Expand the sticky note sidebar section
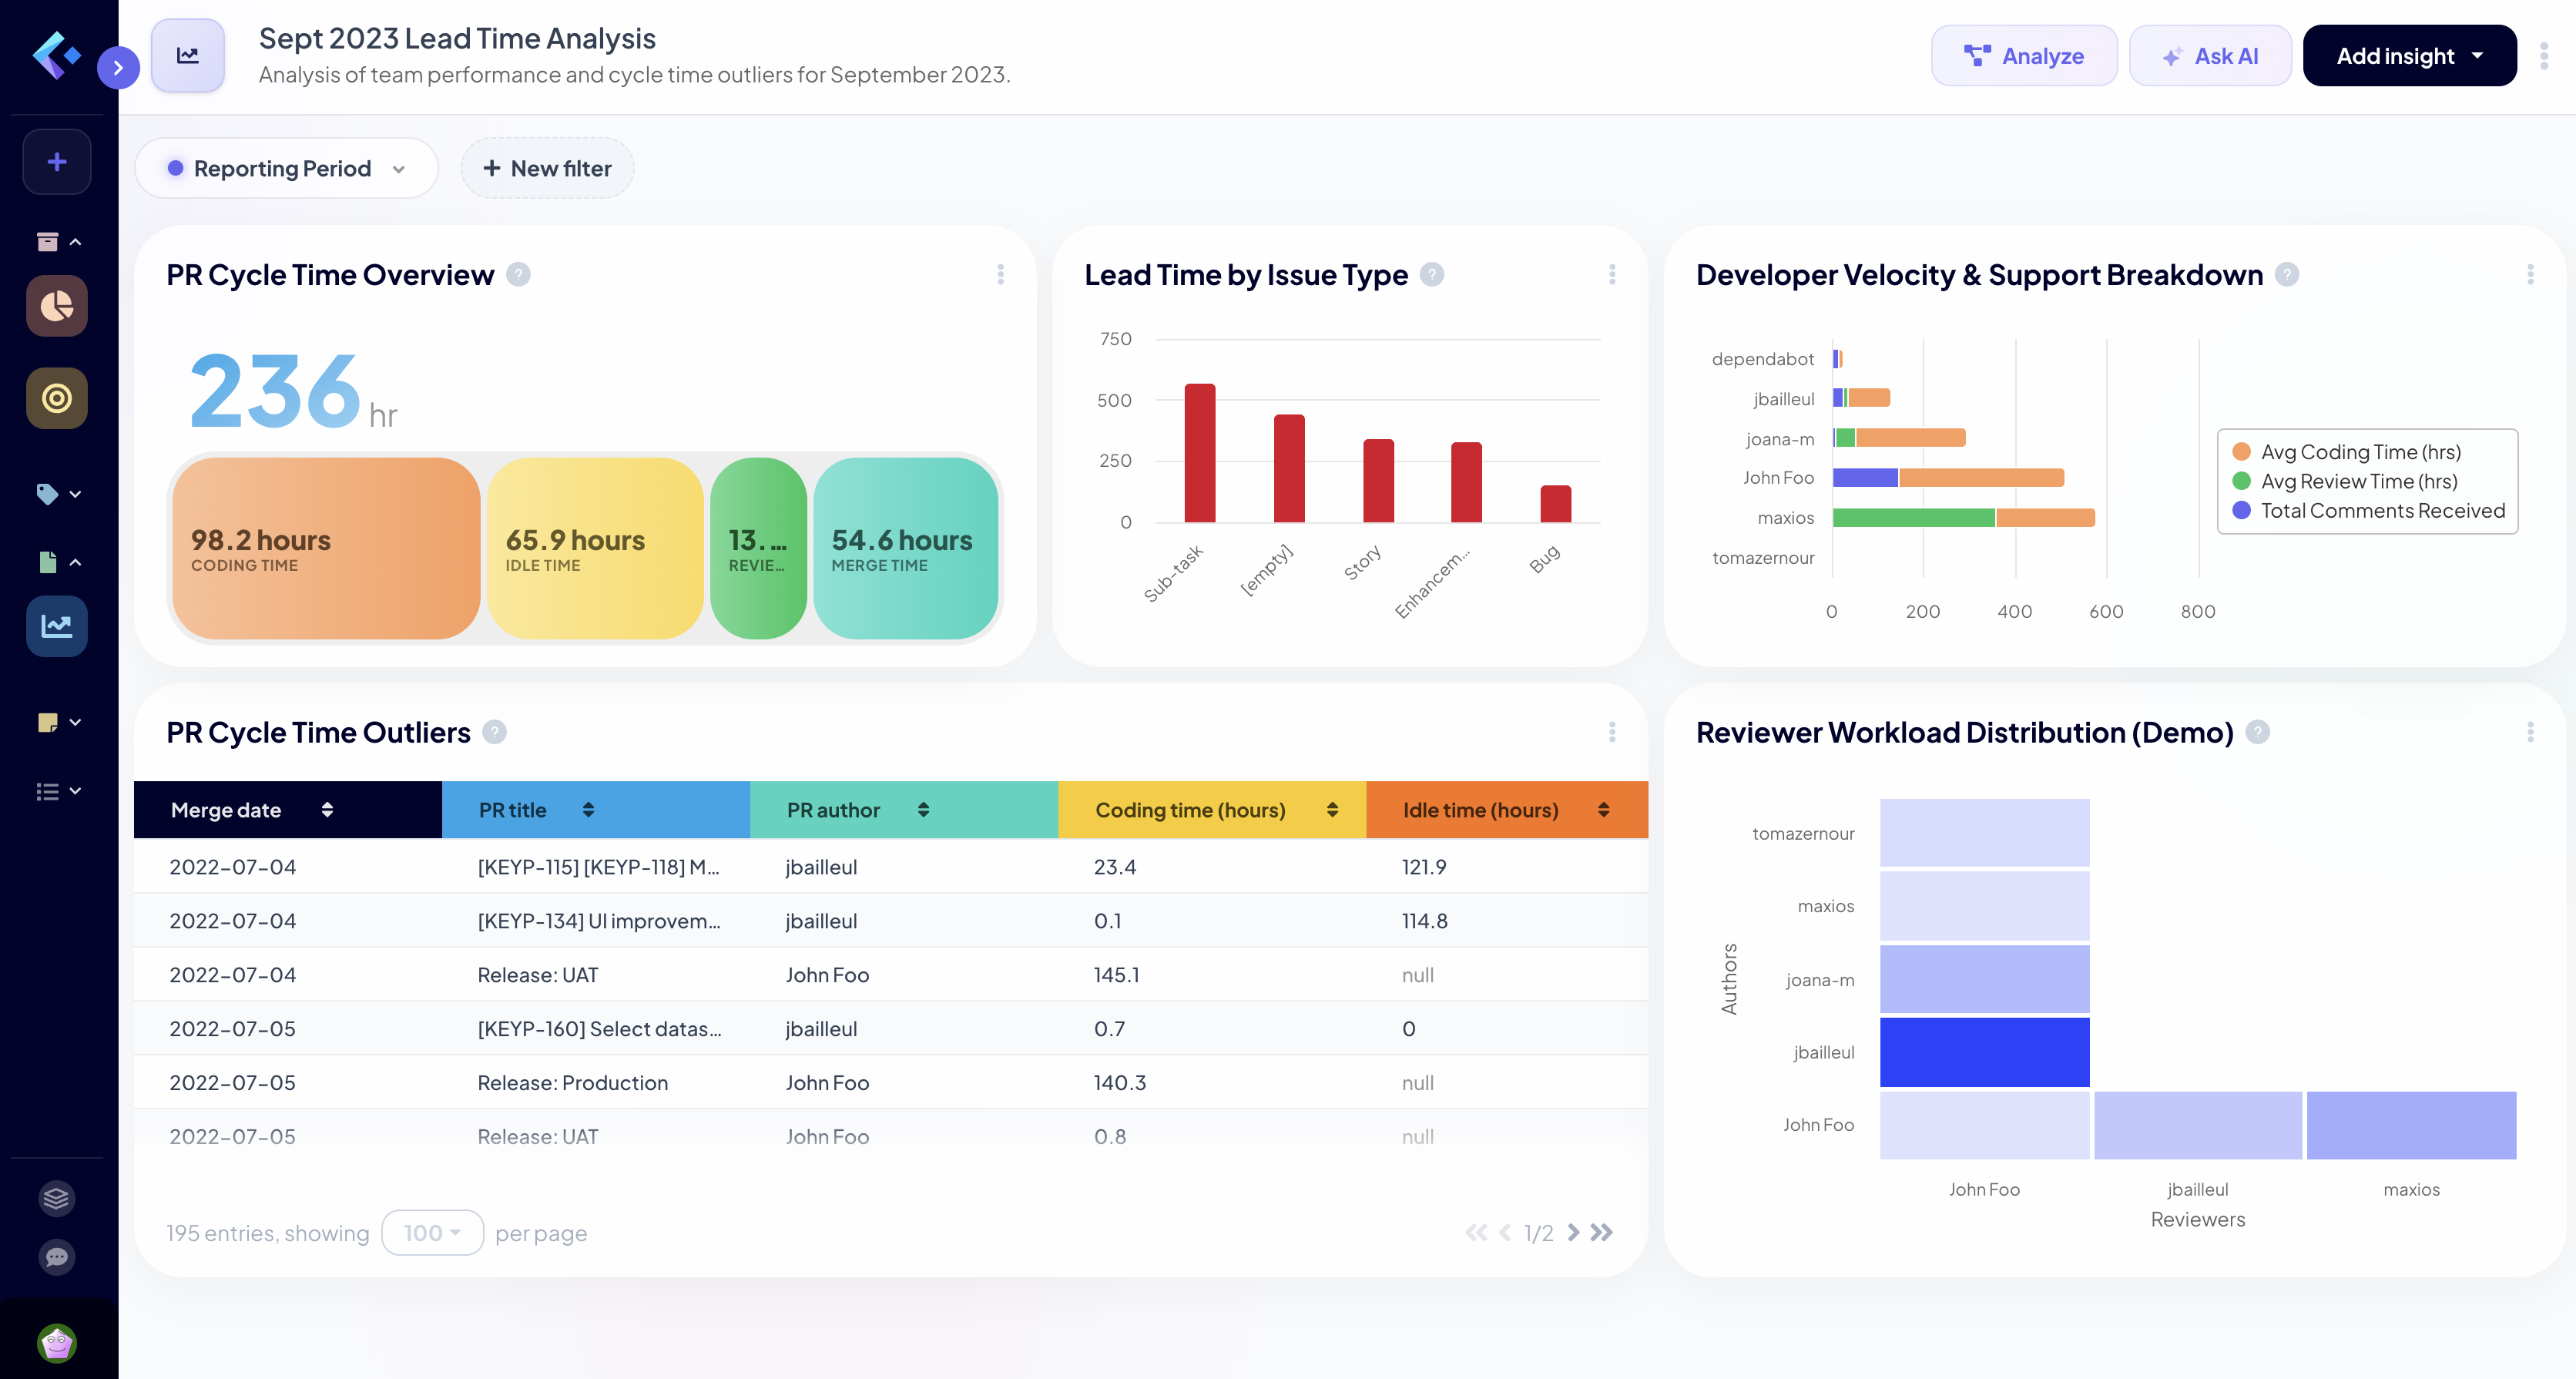 [x=59, y=722]
